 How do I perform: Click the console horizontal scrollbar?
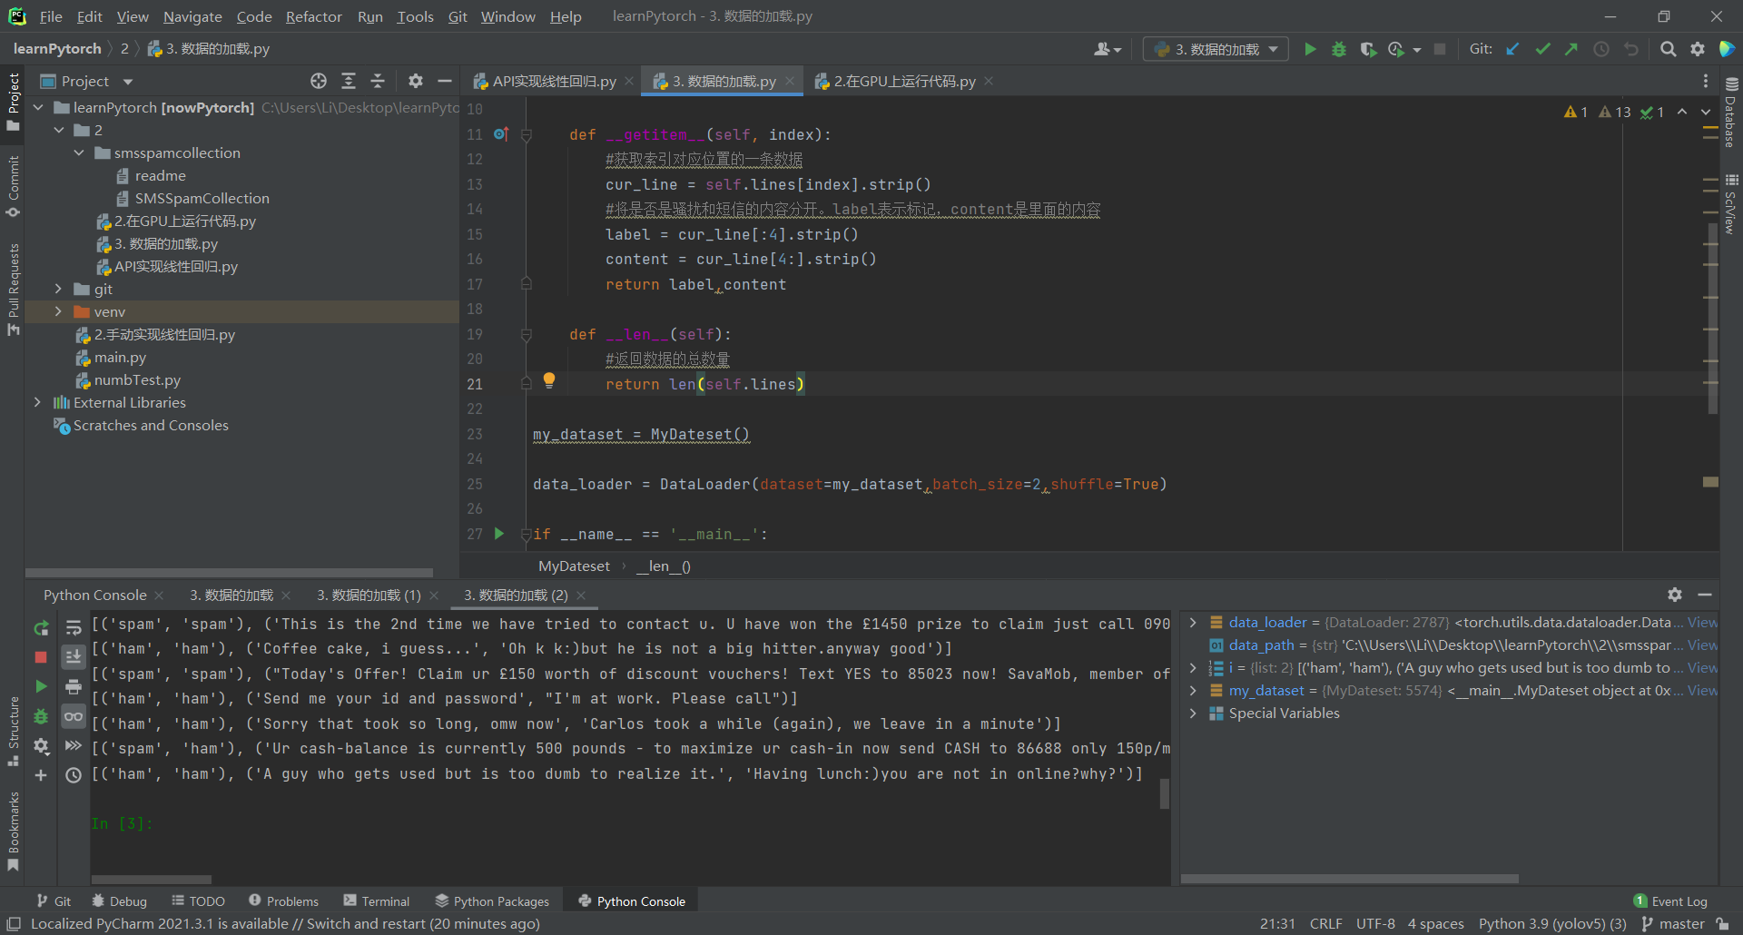(x=152, y=879)
